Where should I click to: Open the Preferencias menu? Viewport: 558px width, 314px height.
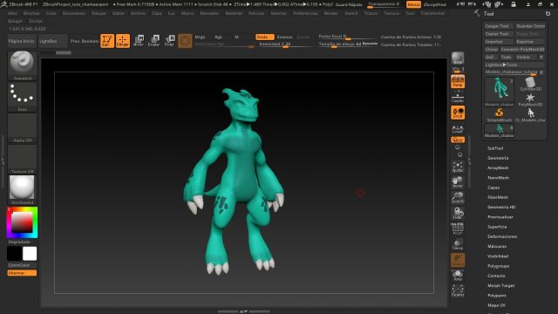305,13
